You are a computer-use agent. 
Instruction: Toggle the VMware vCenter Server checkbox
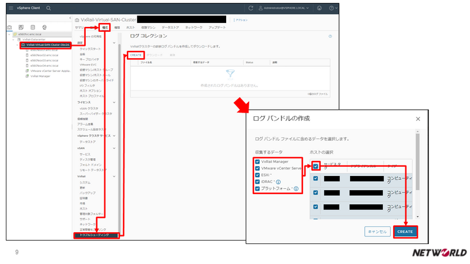point(257,168)
